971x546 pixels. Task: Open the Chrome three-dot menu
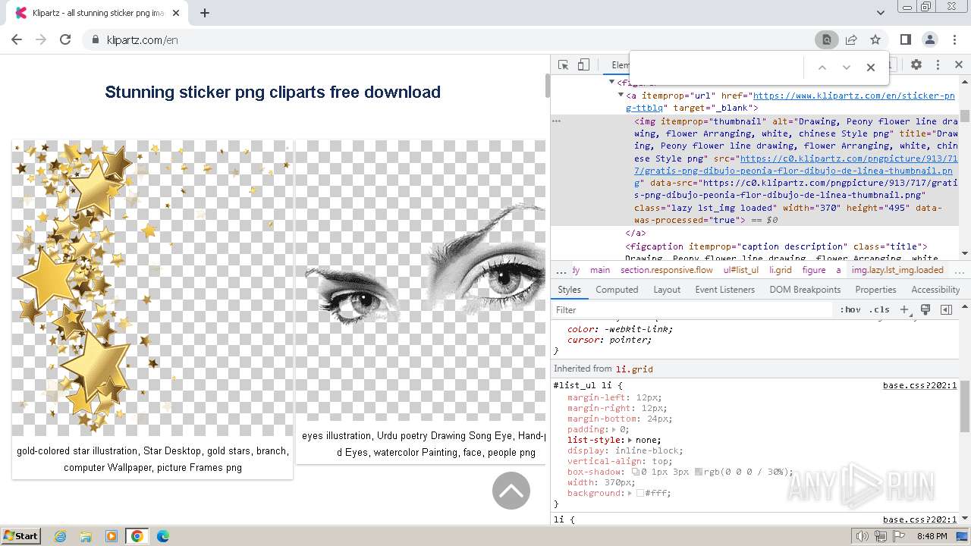click(x=954, y=39)
